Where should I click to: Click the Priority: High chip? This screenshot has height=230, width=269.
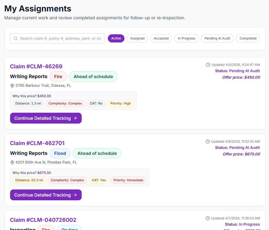click(x=120, y=103)
